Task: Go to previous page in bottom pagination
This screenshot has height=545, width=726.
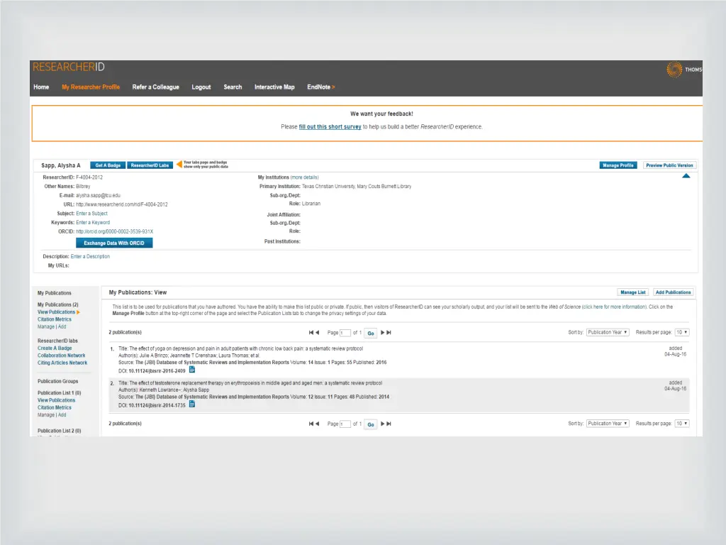Action: (317, 424)
